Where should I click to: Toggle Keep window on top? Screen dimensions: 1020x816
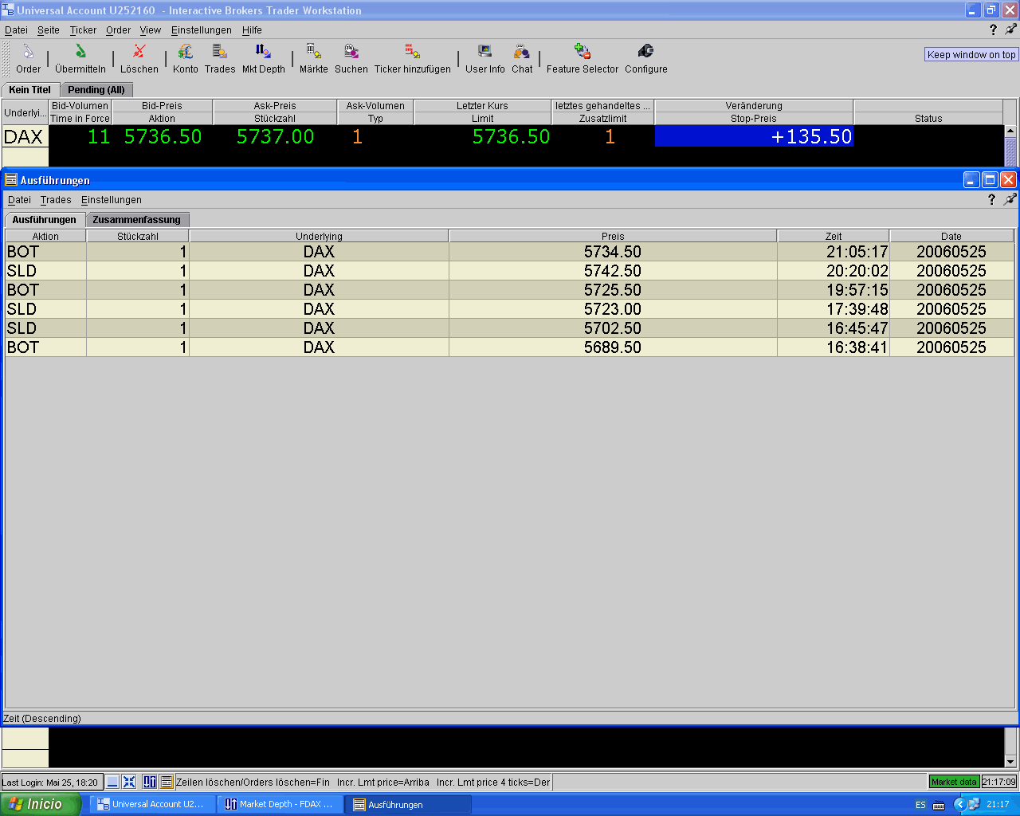point(971,54)
